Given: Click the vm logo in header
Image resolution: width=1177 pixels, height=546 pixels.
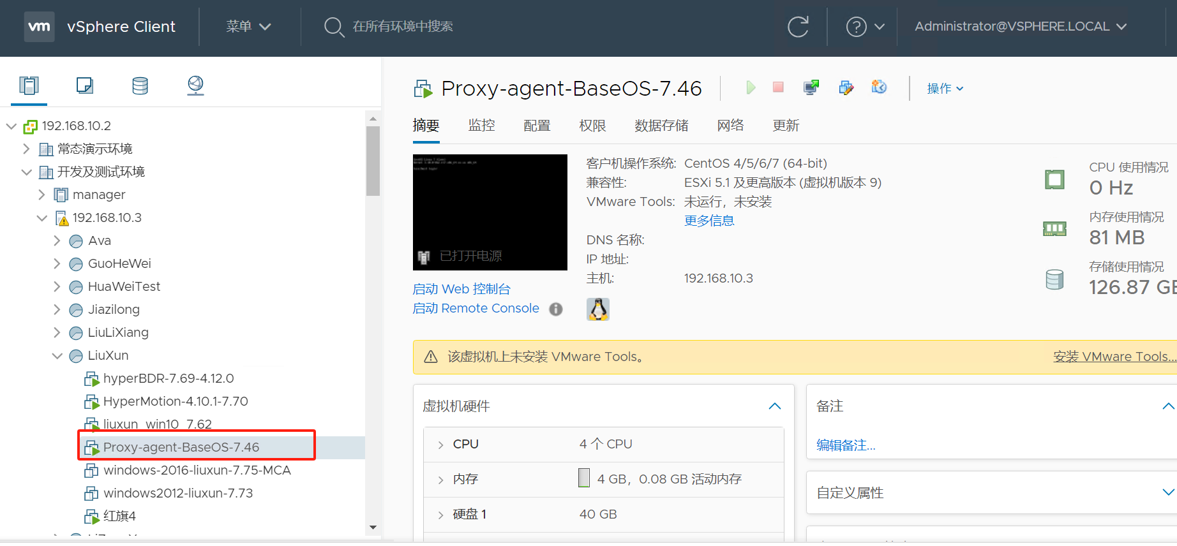Looking at the screenshot, I should click(x=39, y=26).
